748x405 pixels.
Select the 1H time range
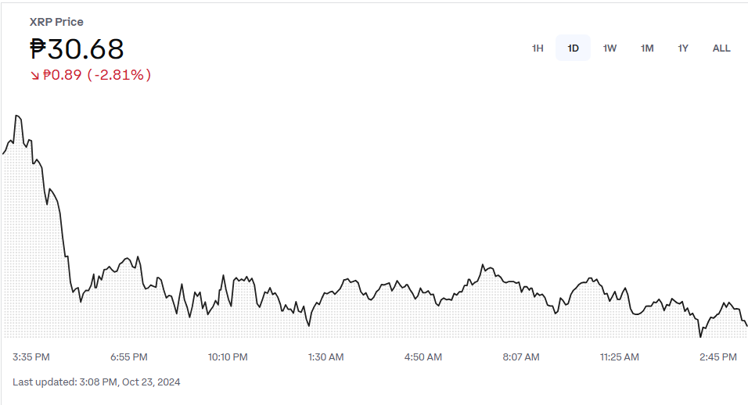click(538, 48)
